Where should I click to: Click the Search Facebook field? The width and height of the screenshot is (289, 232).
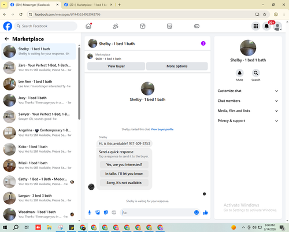click(46, 26)
